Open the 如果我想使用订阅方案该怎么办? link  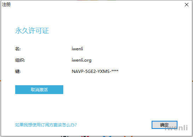coord(46,125)
